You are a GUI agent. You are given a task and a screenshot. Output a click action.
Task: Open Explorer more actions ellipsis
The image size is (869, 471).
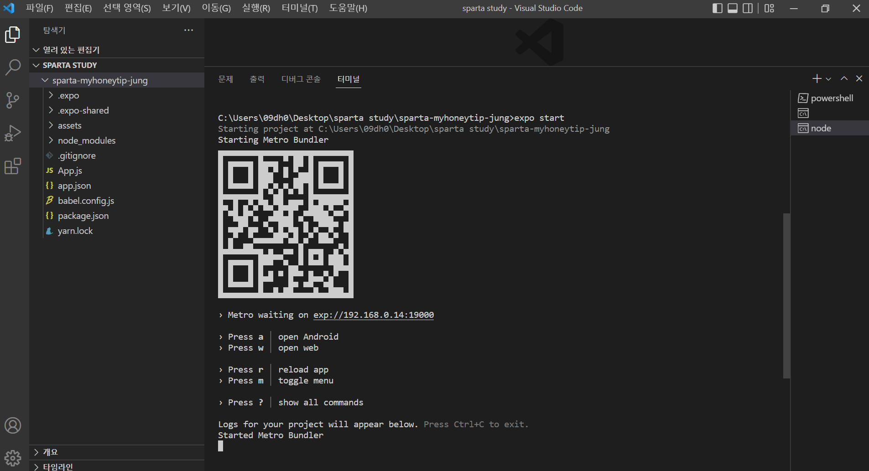pos(188,30)
